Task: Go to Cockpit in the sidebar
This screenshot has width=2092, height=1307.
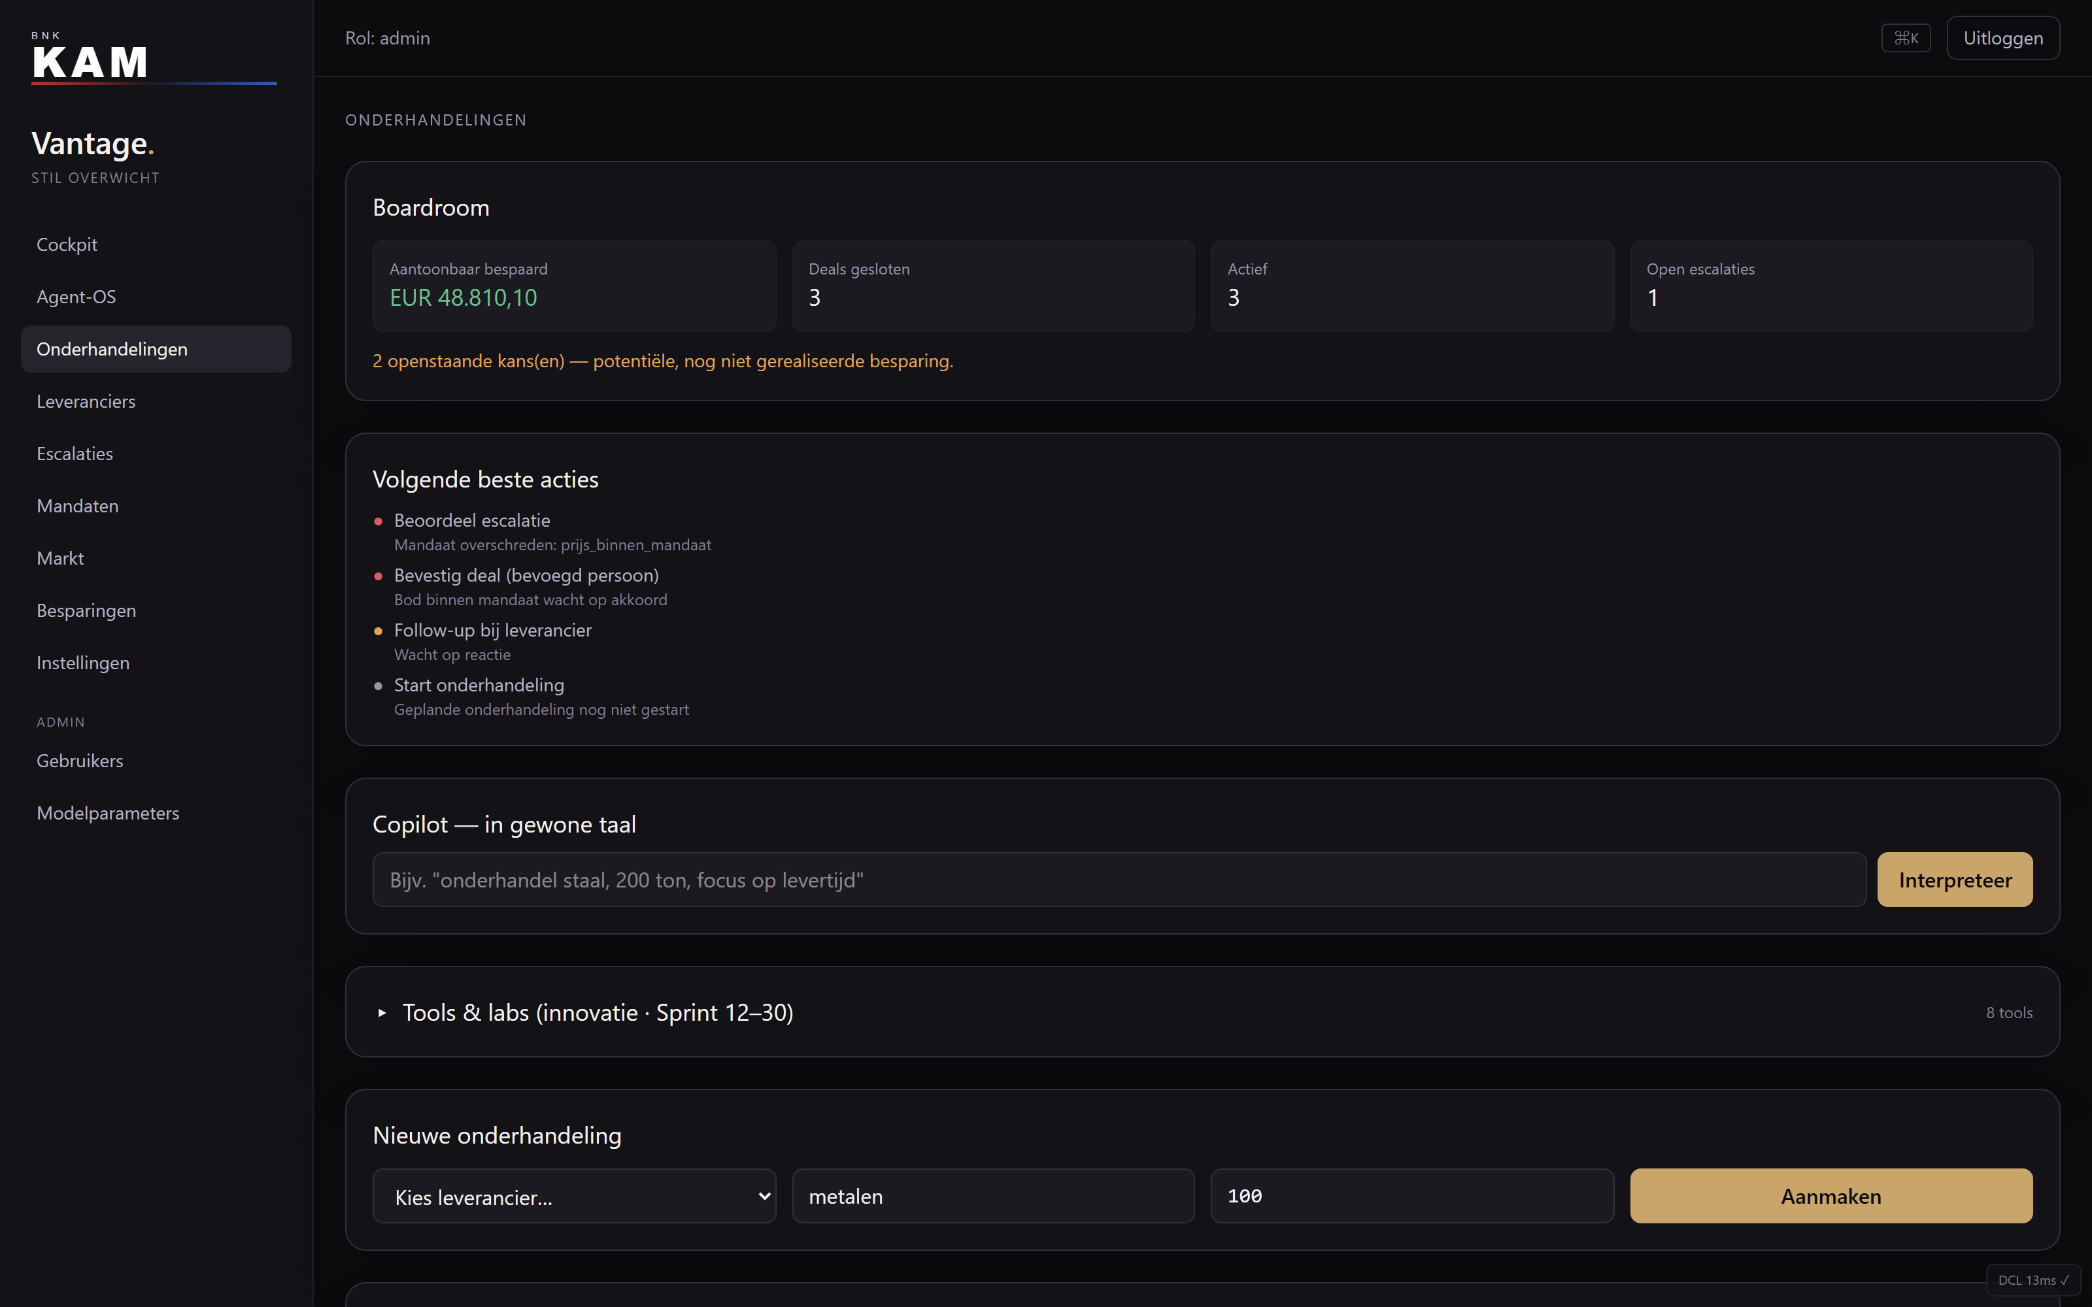Action: (x=156, y=244)
